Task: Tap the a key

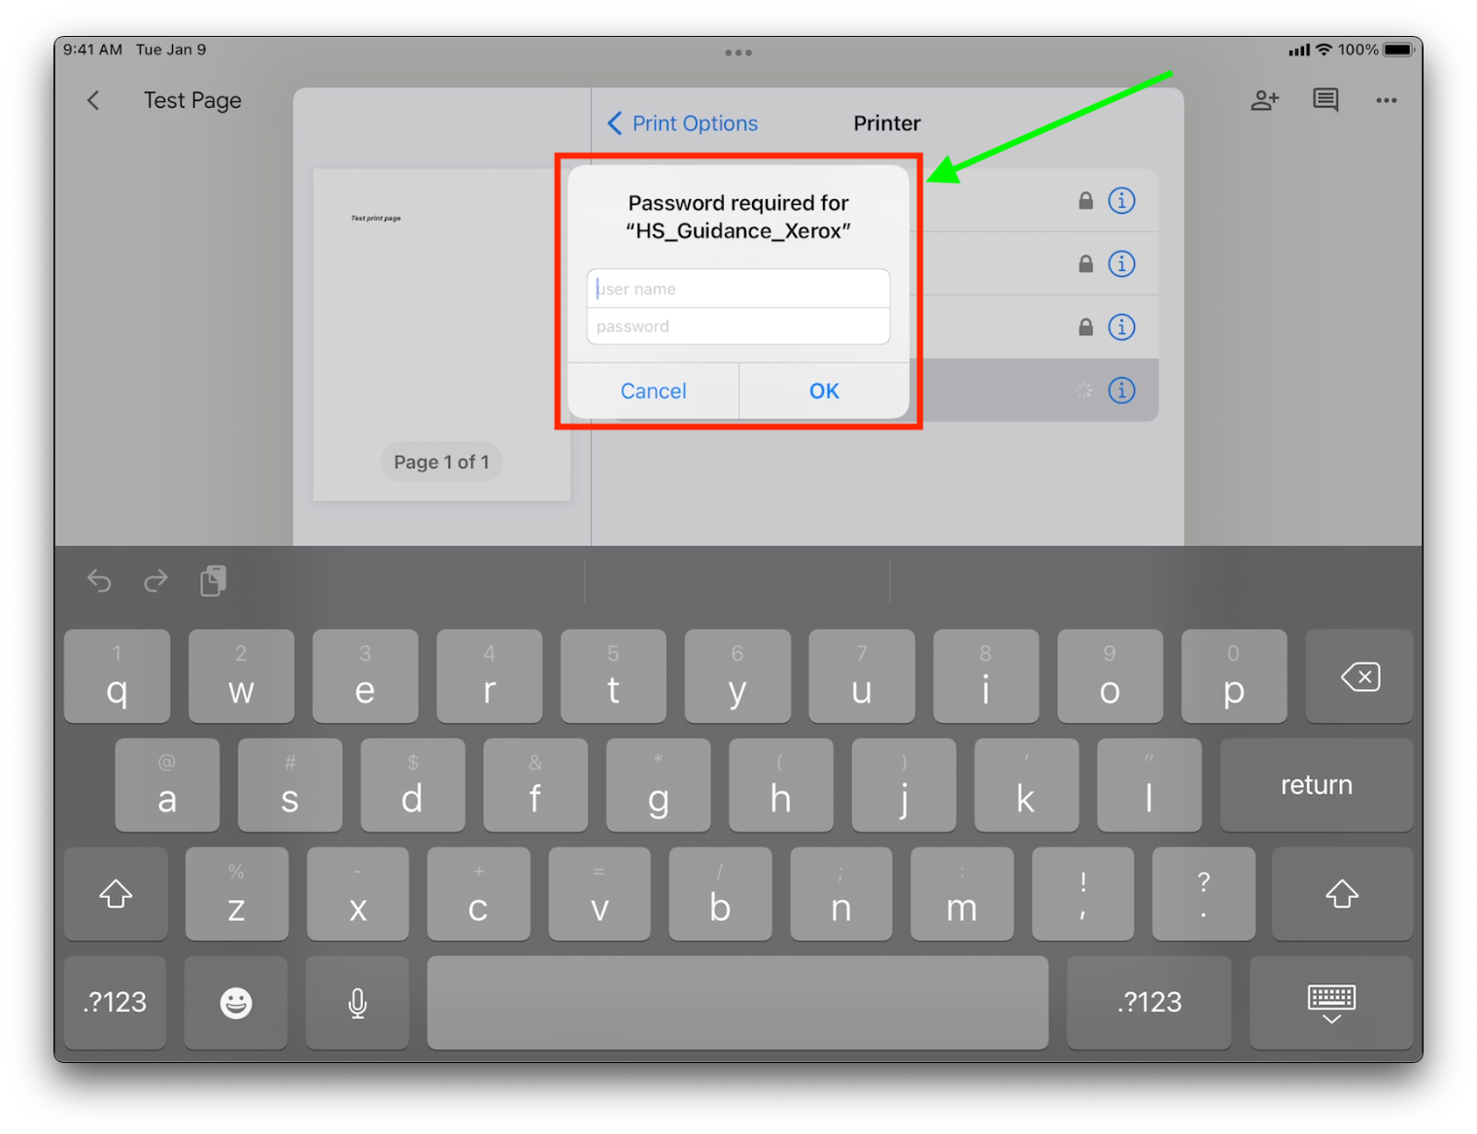Action: pos(167,785)
